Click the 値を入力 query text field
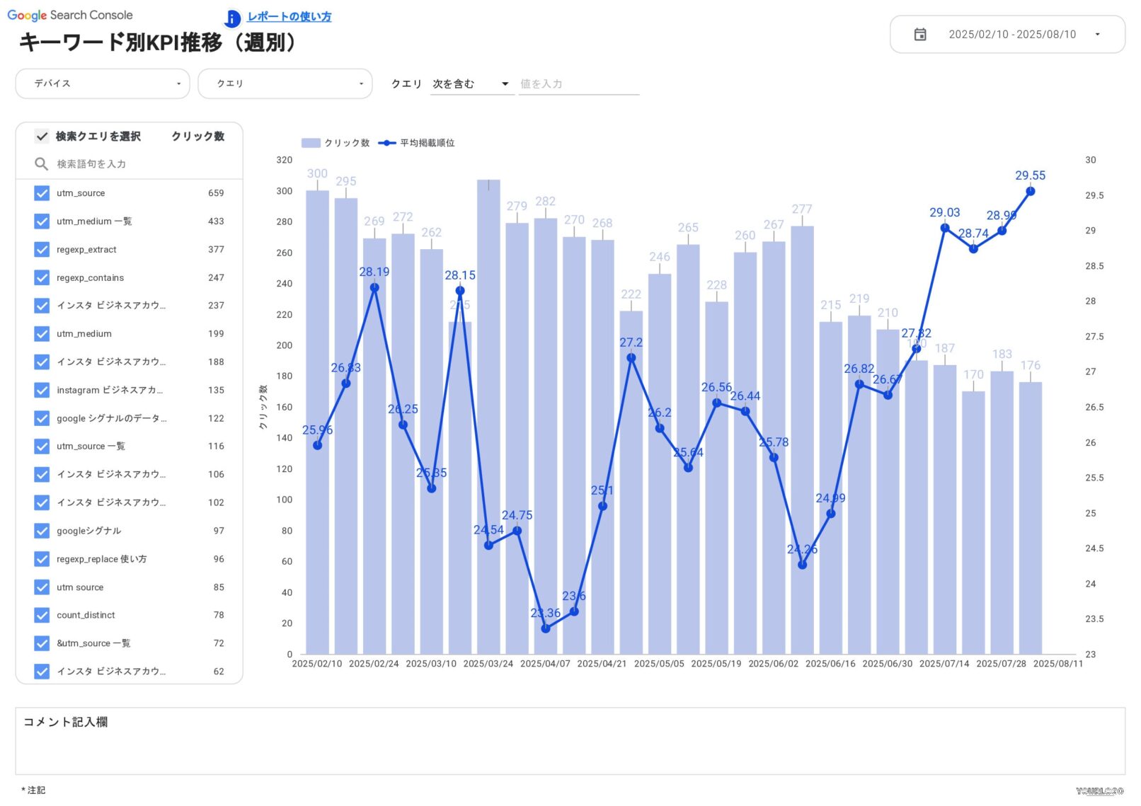The image size is (1141, 806). pos(578,84)
